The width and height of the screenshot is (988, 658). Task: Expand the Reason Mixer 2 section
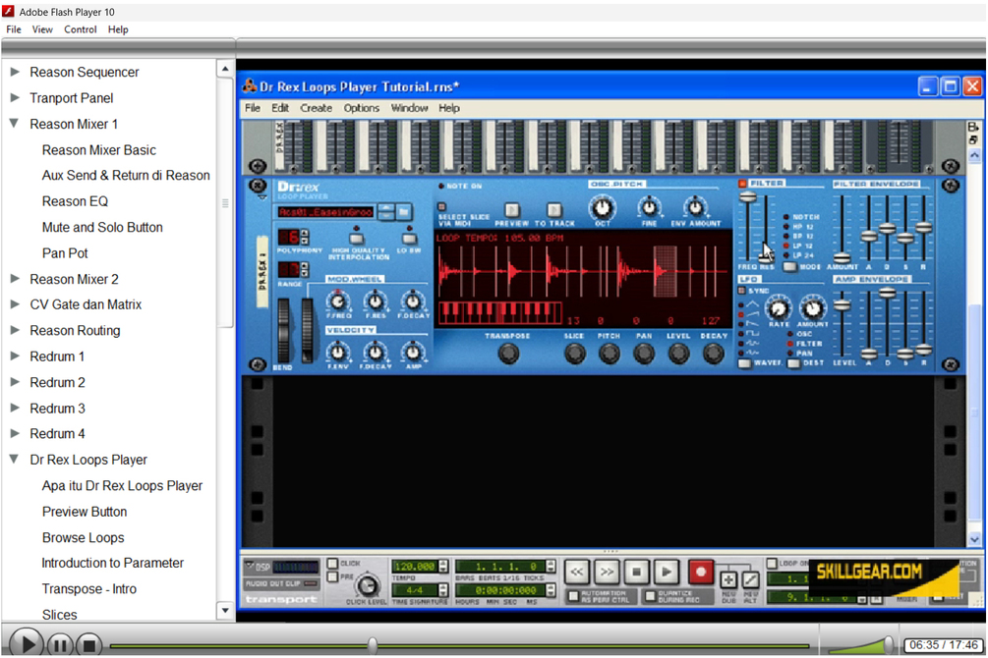pos(15,278)
